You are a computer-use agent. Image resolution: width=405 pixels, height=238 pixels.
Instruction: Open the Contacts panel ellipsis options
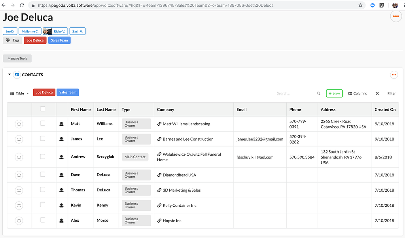click(394, 75)
